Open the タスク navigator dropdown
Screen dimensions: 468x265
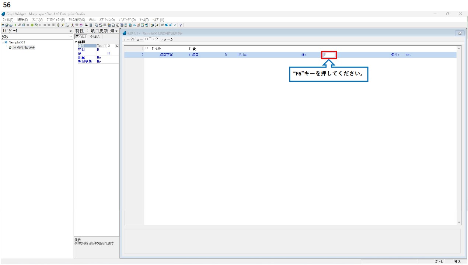click(71, 37)
